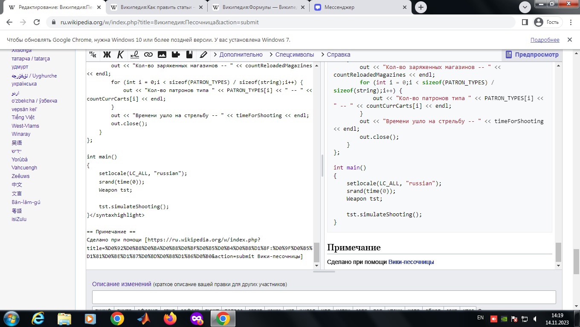
Task: Click the insert link chain icon
Action: (148, 54)
